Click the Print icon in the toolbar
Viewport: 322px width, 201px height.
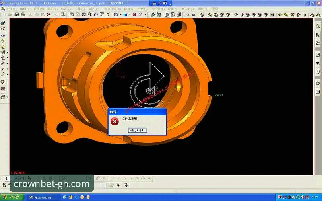coord(23,14)
